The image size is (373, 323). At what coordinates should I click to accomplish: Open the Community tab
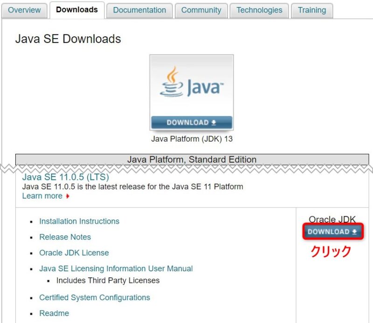pyautogui.click(x=201, y=10)
